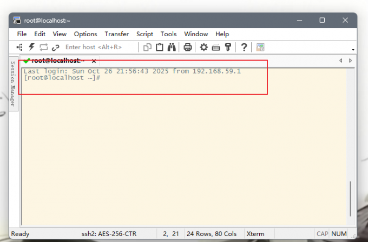Click the toolbar overflow dropdown arrow
The height and width of the screenshot is (242, 368).
tap(353, 50)
